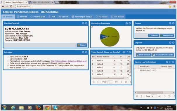Click the Rombel table page number field

[x=110, y=82]
